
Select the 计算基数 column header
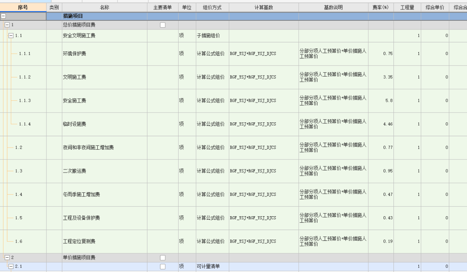pos(264,7)
